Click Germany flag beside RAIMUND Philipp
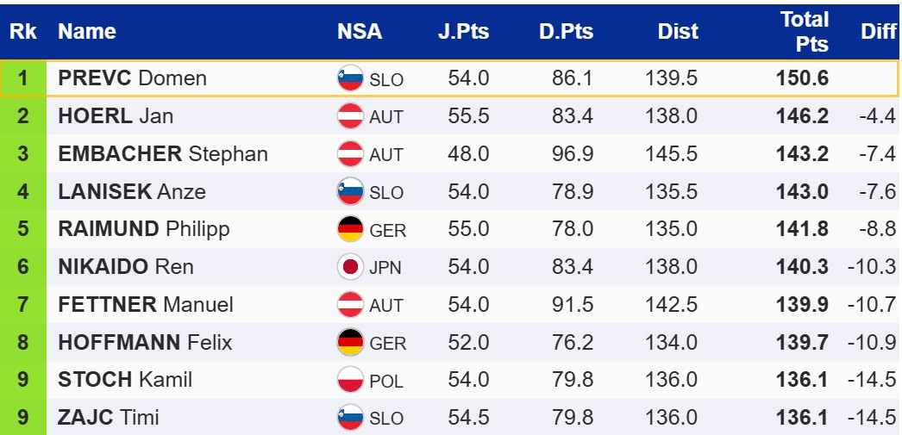The height and width of the screenshot is (435, 902). point(349,229)
